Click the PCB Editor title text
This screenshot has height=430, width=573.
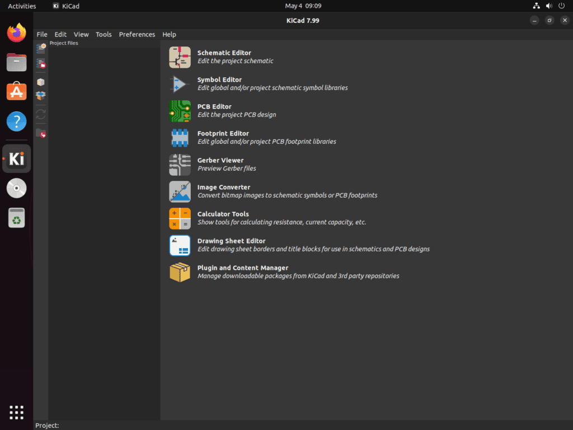click(214, 106)
